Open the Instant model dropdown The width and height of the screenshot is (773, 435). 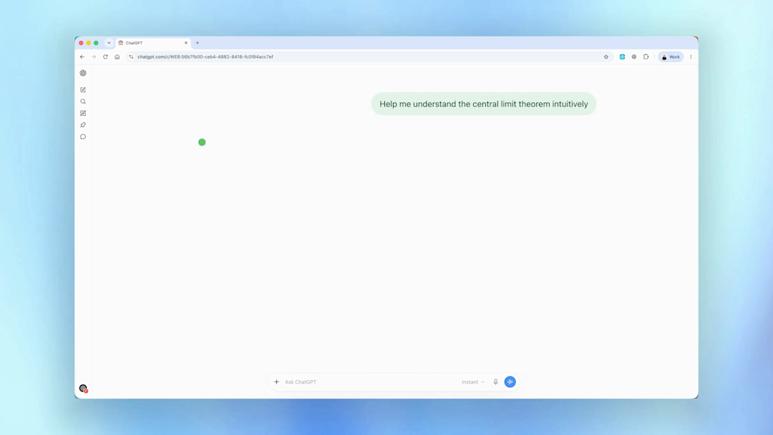pos(473,382)
